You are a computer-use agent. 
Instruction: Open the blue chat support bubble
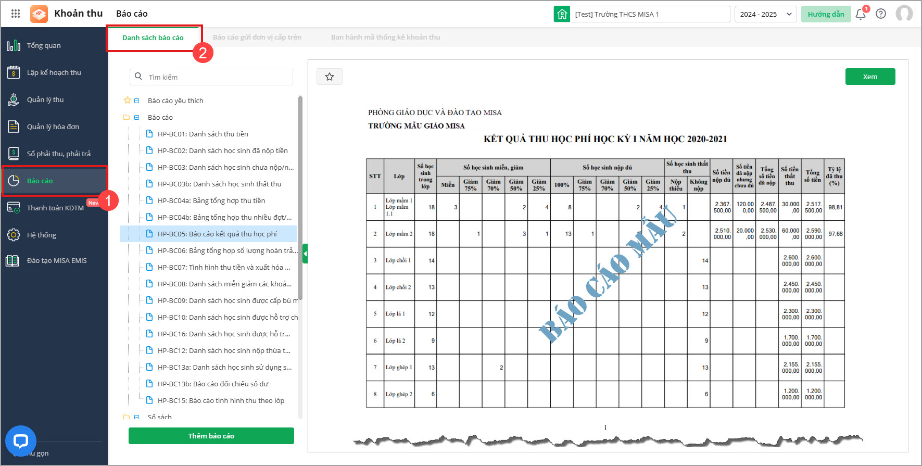coord(21,442)
